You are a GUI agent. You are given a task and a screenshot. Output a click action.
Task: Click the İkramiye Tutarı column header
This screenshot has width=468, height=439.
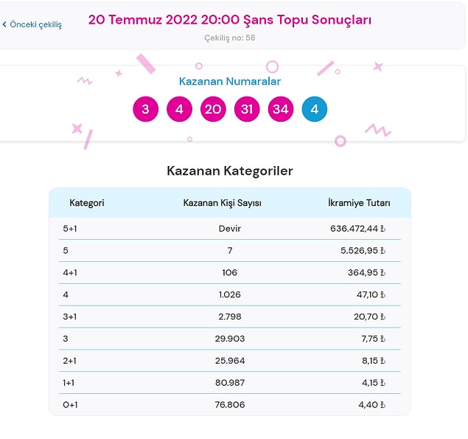(359, 203)
